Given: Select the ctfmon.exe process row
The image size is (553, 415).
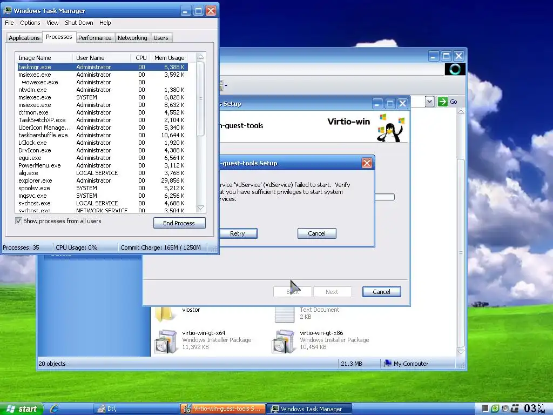Looking at the screenshot, I should 102,112.
